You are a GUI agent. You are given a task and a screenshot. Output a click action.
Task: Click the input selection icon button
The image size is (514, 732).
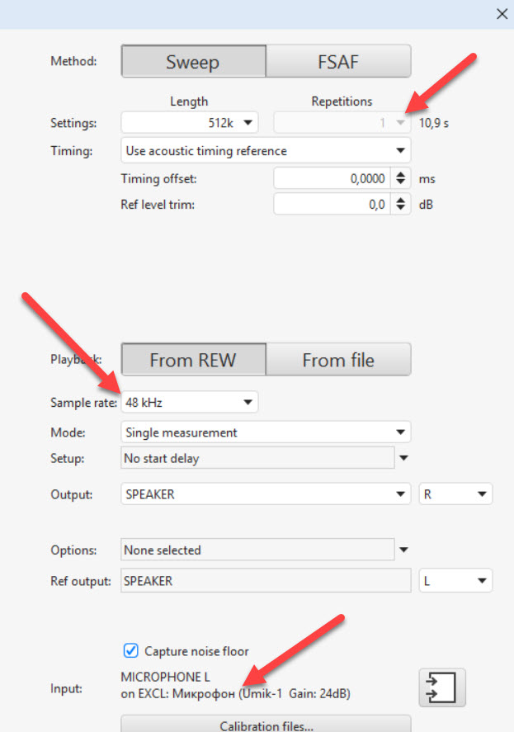click(x=441, y=687)
